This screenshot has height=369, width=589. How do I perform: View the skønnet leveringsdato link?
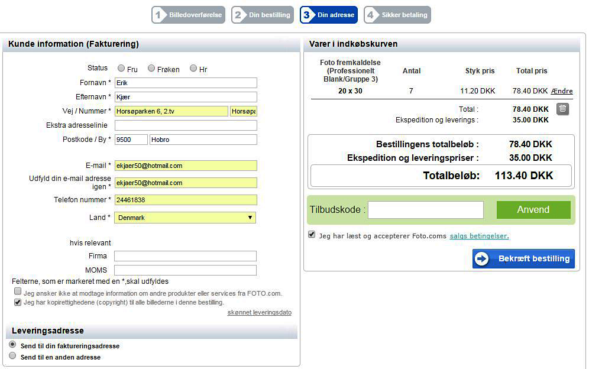[x=259, y=312]
